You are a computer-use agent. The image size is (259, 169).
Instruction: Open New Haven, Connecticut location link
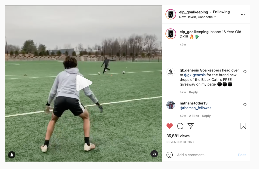tap(197, 17)
